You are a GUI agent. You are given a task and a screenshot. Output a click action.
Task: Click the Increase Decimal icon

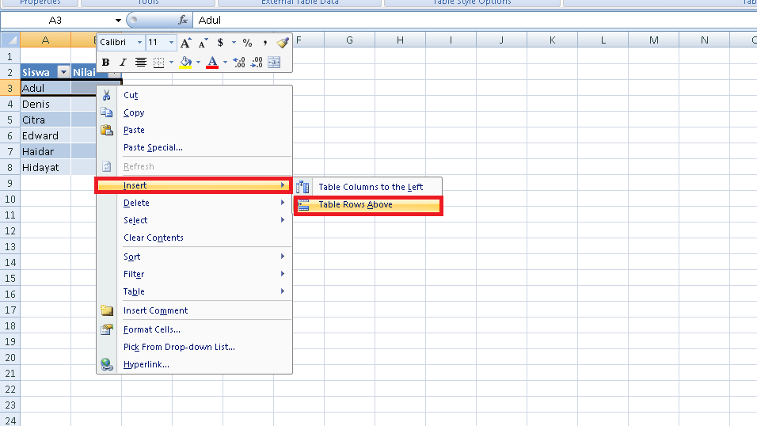[x=240, y=63]
